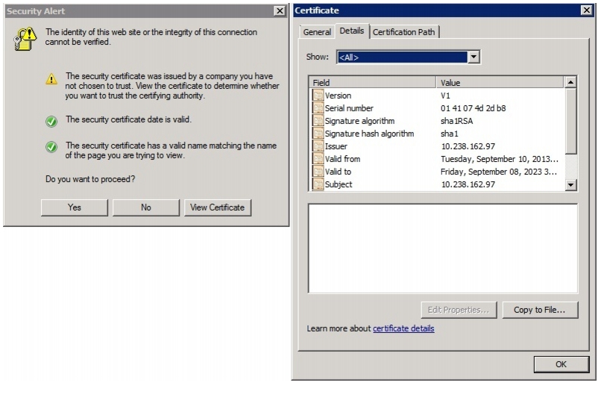
Task: Click Copy to File button
Action: [540, 310]
